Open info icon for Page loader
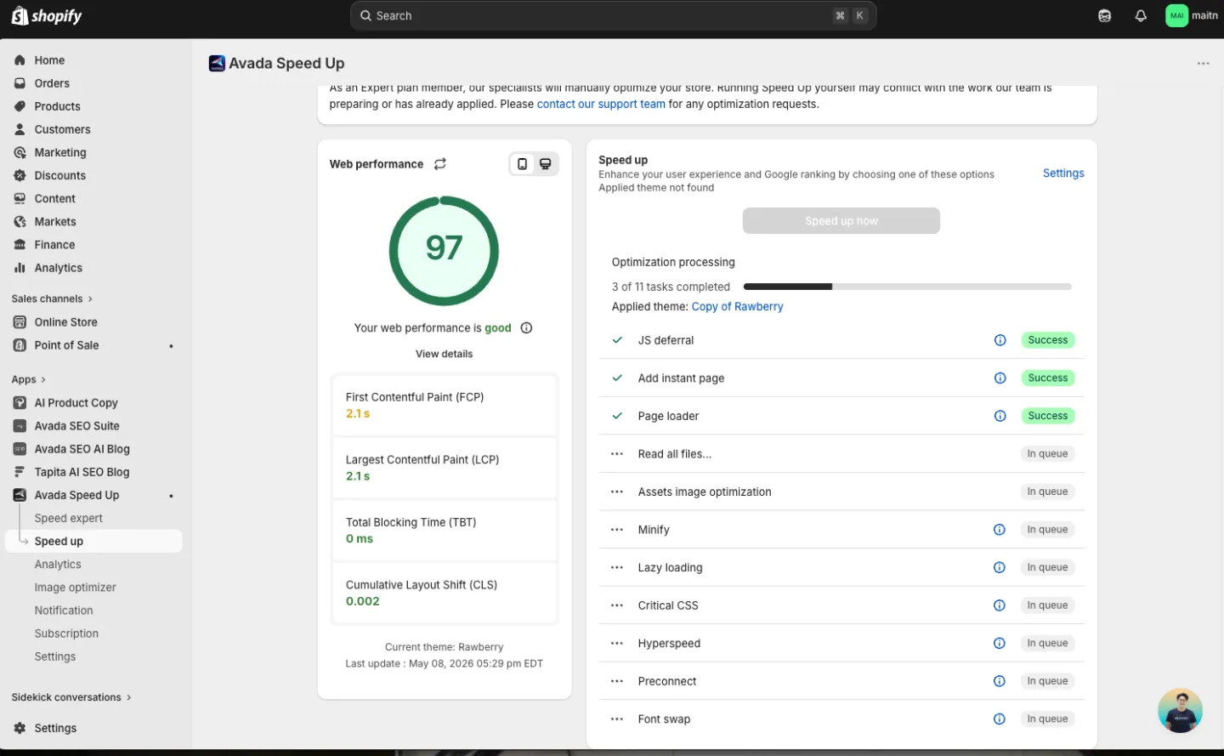The height and width of the screenshot is (756, 1224). point(1000,416)
